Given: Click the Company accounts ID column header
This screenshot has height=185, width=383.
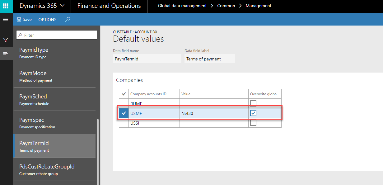Looking at the screenshot, I should pos(148,94).
